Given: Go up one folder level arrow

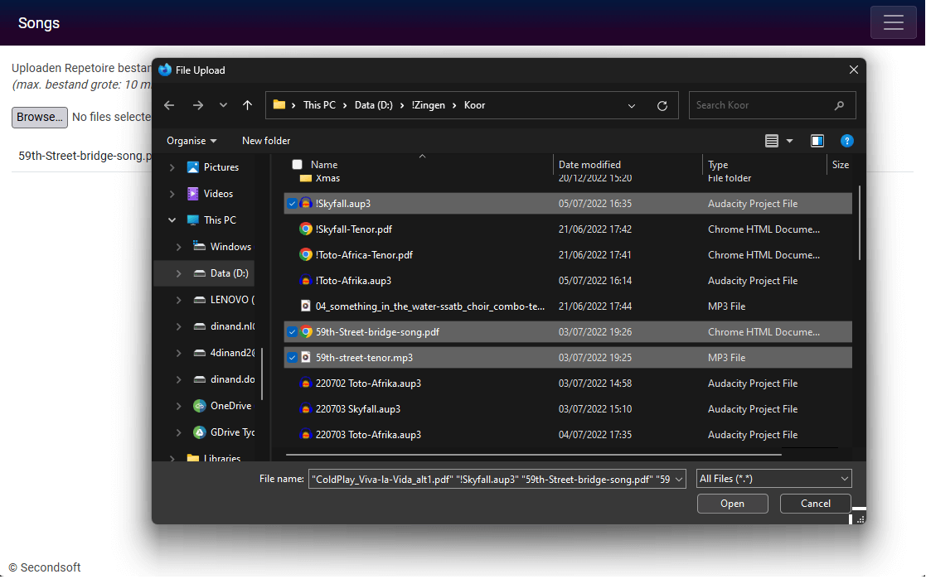Looking at the screenshot, I should click(x=247, y=105).
